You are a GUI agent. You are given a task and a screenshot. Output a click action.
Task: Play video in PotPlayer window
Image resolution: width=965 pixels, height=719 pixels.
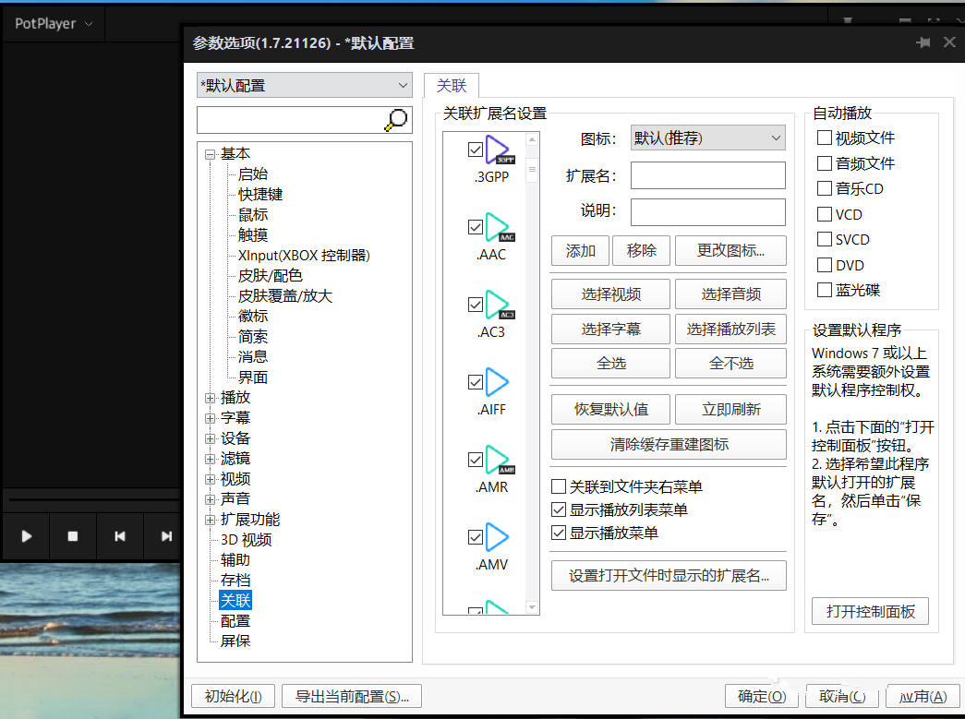[27, 536]
